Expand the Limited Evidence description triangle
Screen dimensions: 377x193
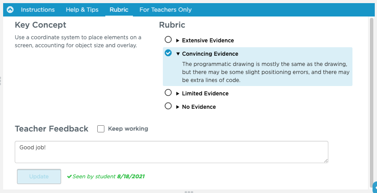178,94
